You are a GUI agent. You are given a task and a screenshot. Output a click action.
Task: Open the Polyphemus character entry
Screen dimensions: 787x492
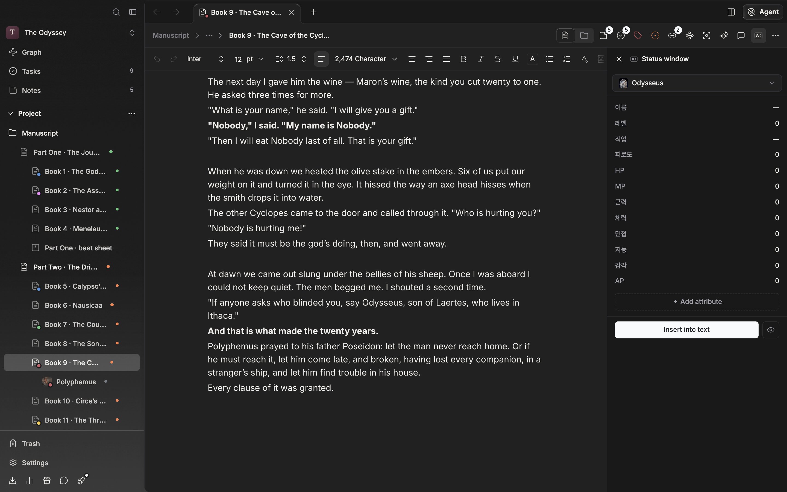[x=72, y=382]
